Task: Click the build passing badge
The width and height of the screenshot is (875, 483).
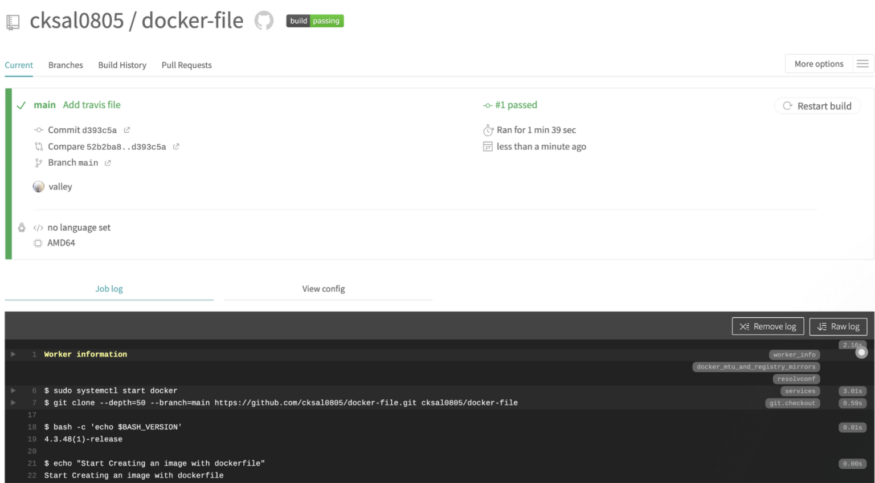Action: click(x=315, y=21)
